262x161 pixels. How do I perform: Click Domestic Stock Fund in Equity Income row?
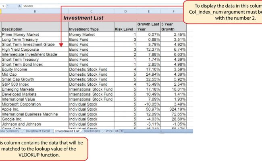91,69
